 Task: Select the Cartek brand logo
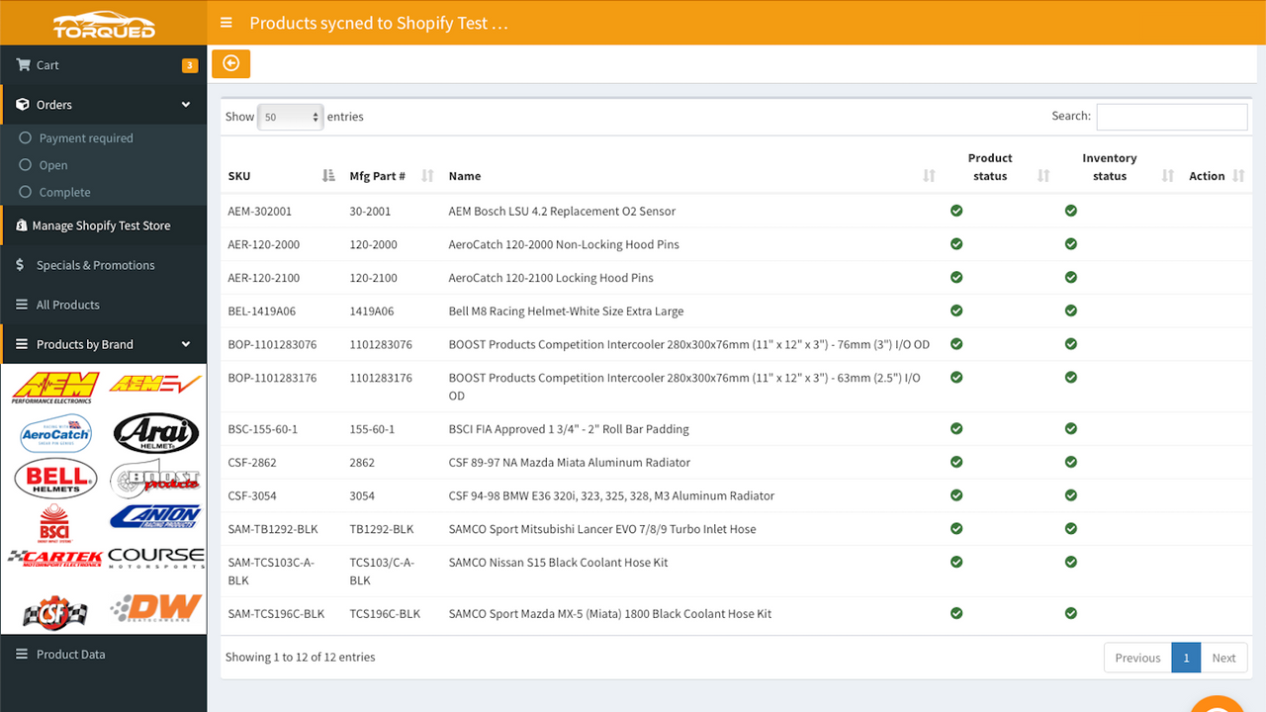(55, 559)
